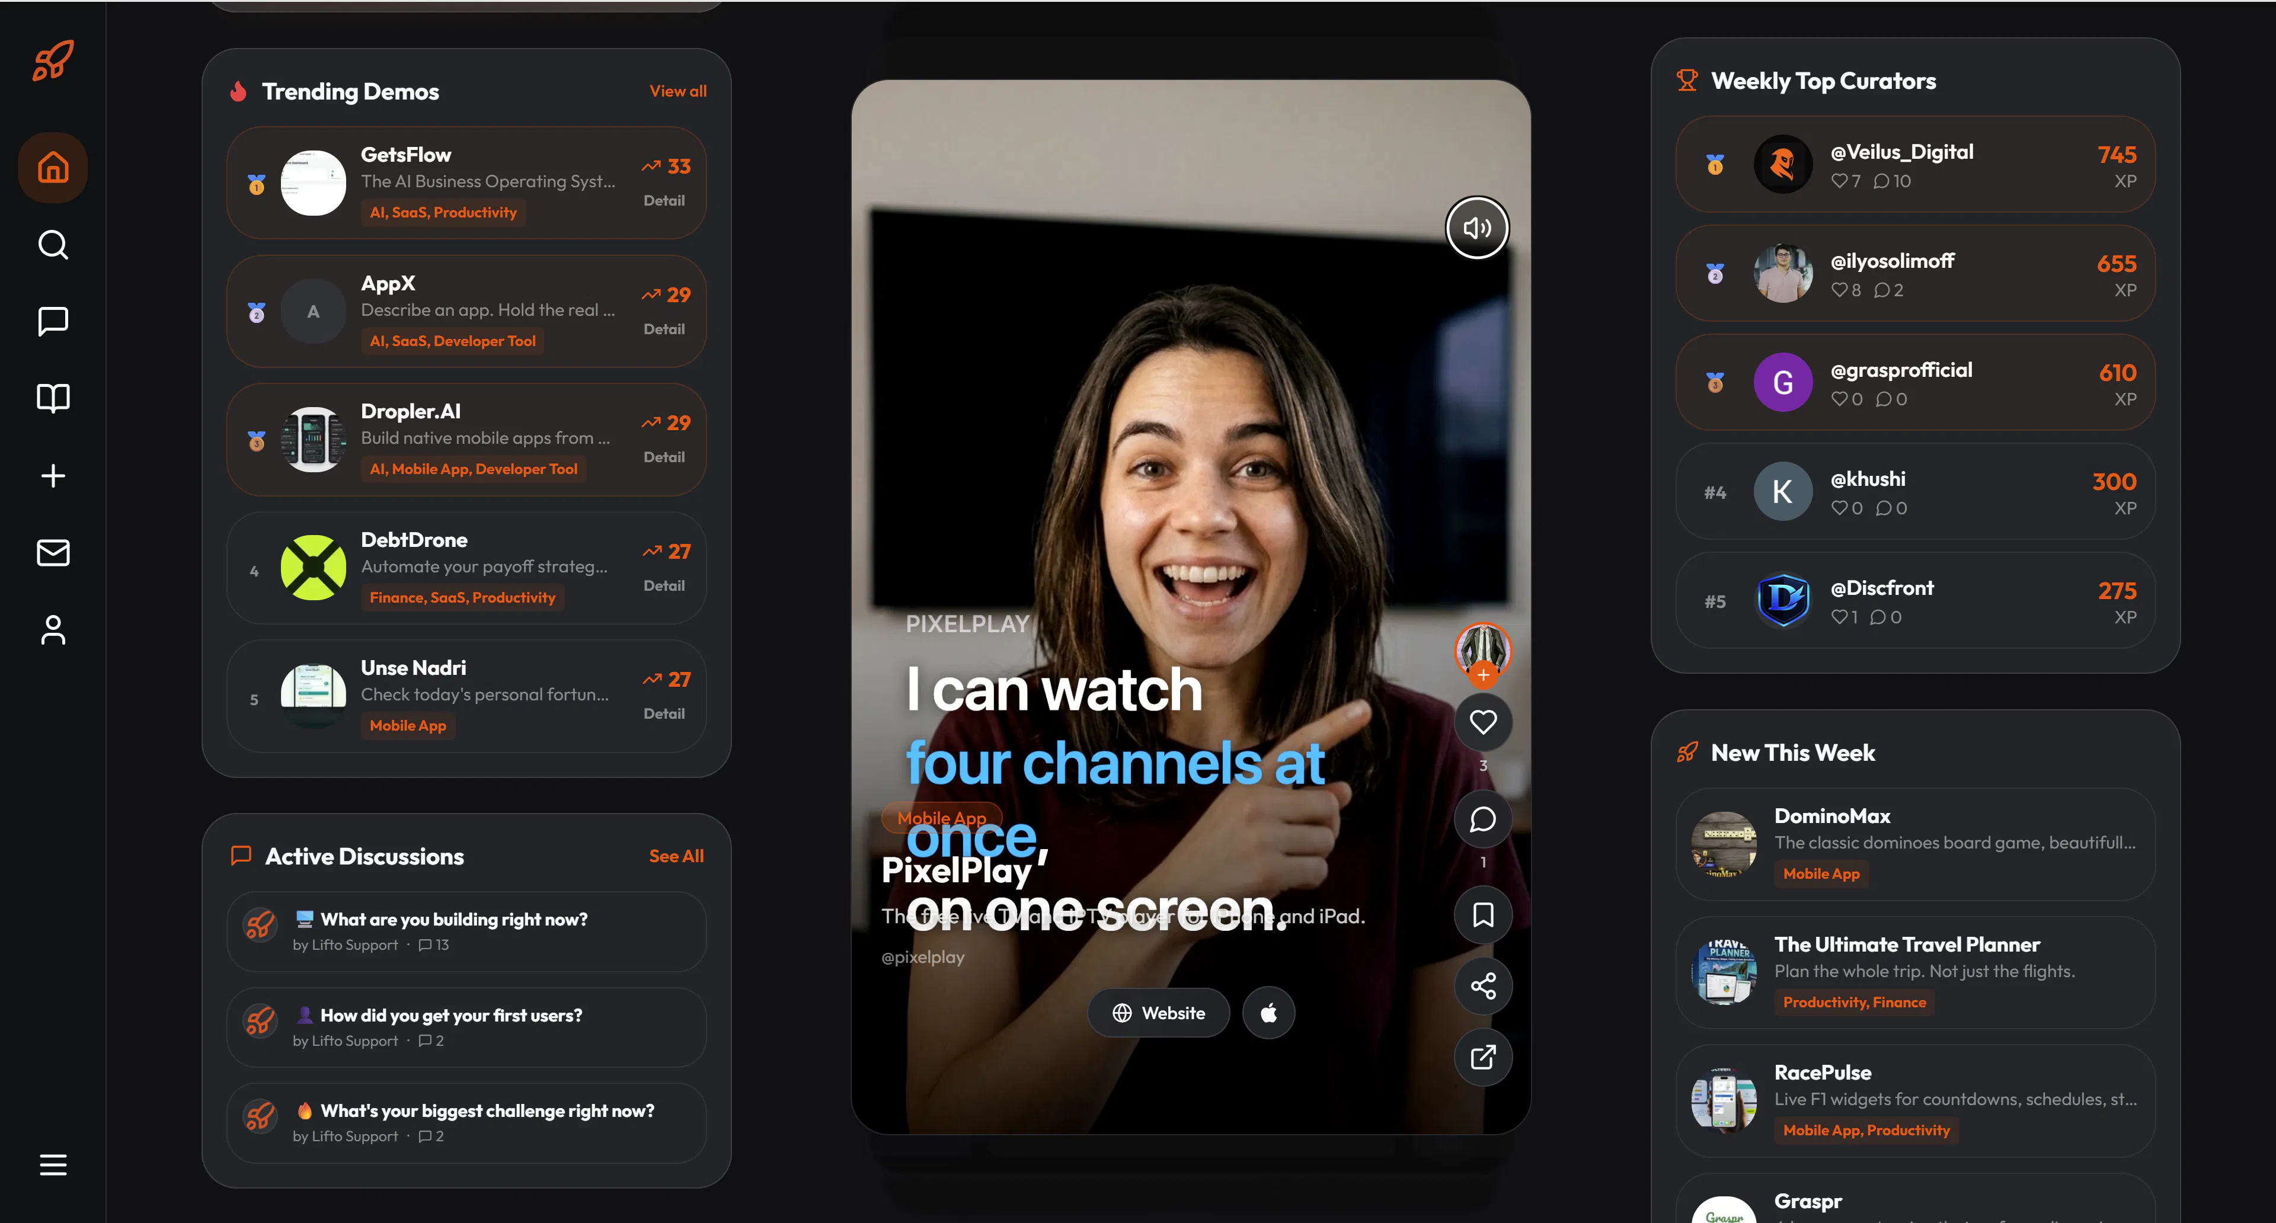Click the GetsFlow demo thumbnail

314,183
